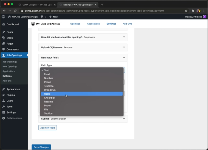Choose Email in Field Type list
208x150 pixels.
[x=82, y=74]
